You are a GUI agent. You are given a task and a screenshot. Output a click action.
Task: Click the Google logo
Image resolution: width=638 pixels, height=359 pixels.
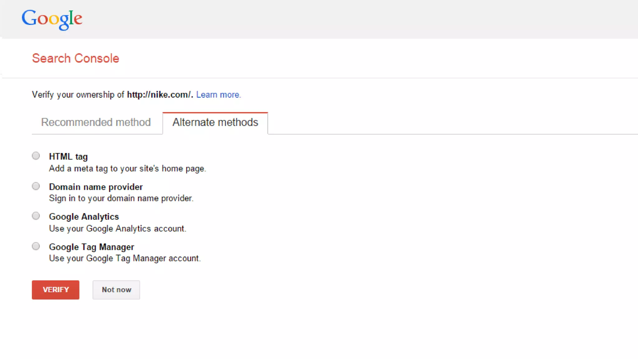point(52,19)
